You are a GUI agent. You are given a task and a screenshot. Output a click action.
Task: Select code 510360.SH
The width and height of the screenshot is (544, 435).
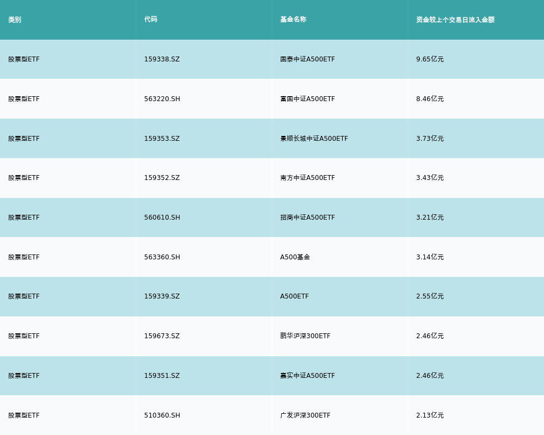pos(162,415)
